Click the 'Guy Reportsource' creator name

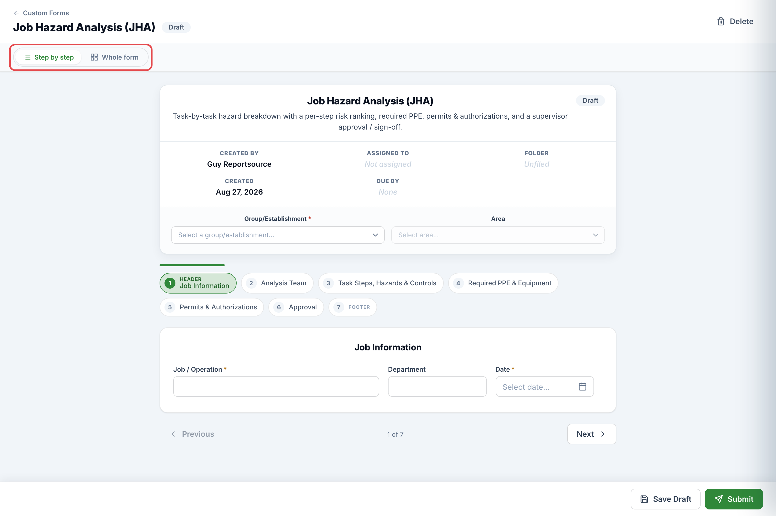(239, 164)
